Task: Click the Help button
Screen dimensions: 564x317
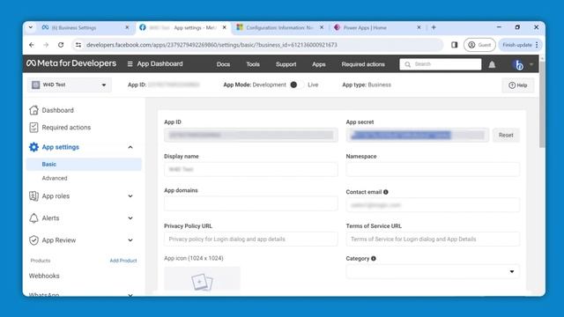Action: [518, 85]
